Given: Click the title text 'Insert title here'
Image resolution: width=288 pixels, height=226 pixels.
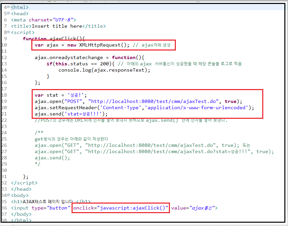Looking at the screenshot, I should point(57,26).
